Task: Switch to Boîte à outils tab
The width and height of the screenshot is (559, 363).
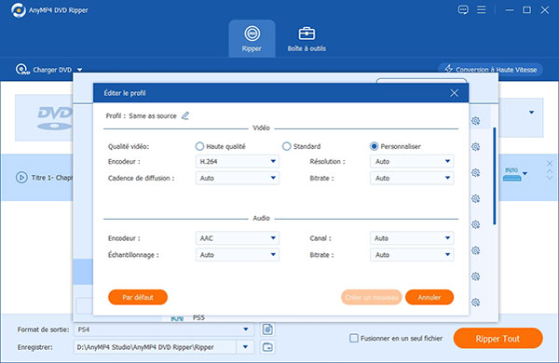Action: point(307,38)
